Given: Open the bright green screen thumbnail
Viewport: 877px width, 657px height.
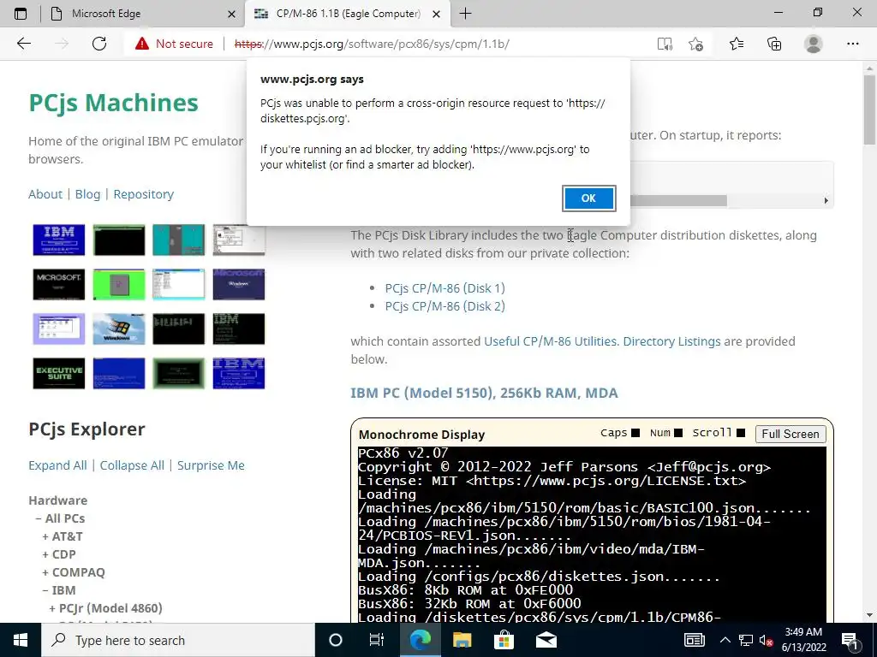Looking at the screenshot, I should [x=118, y=284].
